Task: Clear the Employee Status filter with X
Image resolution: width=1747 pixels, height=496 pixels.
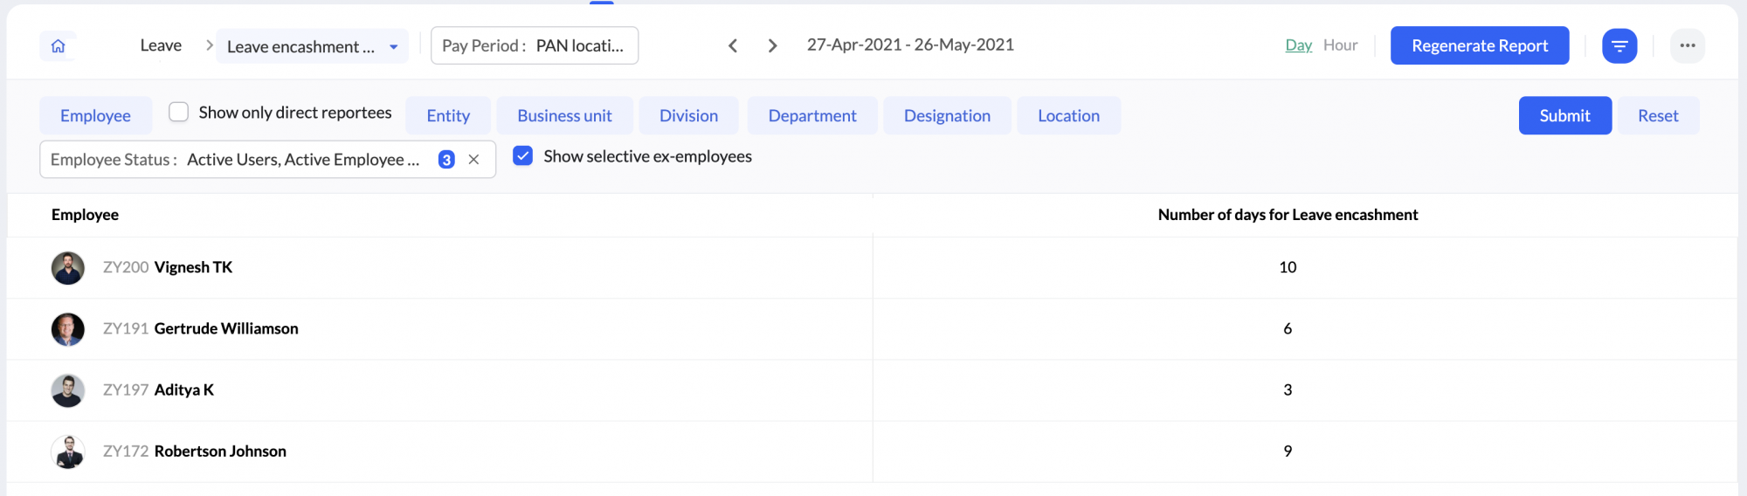Action: 473,160
